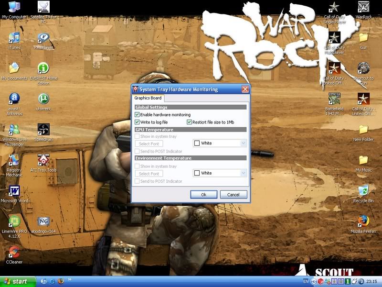Viewport: 382px width, 287px height.
Task: Click the EVEREST Home Edition desktop icon
Action: 43,74
